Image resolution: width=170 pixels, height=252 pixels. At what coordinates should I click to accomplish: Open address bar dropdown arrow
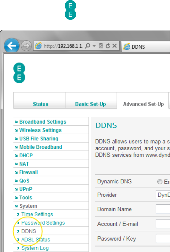(94, 46)
